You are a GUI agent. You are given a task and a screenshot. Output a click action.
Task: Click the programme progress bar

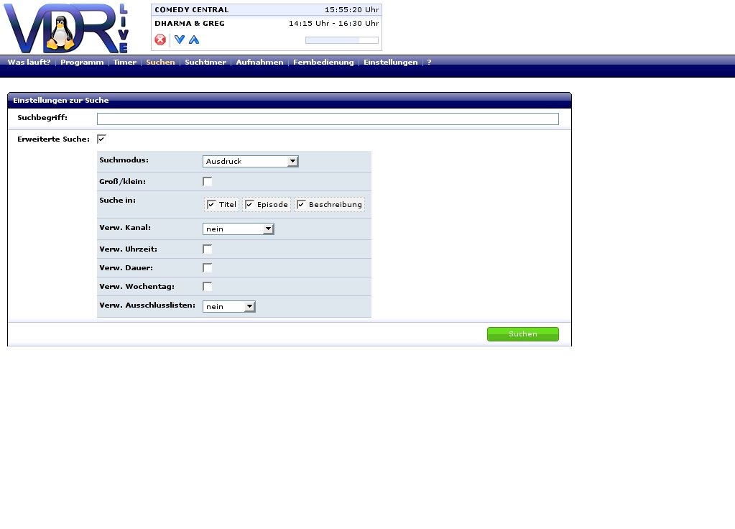pyautogui.click(x=341, y=40)
